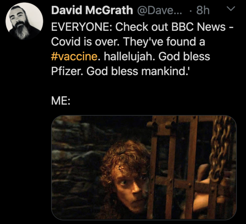The image size is (246, 224).
Task: Open David McGrath's profile picture
Action: point(24,21)
